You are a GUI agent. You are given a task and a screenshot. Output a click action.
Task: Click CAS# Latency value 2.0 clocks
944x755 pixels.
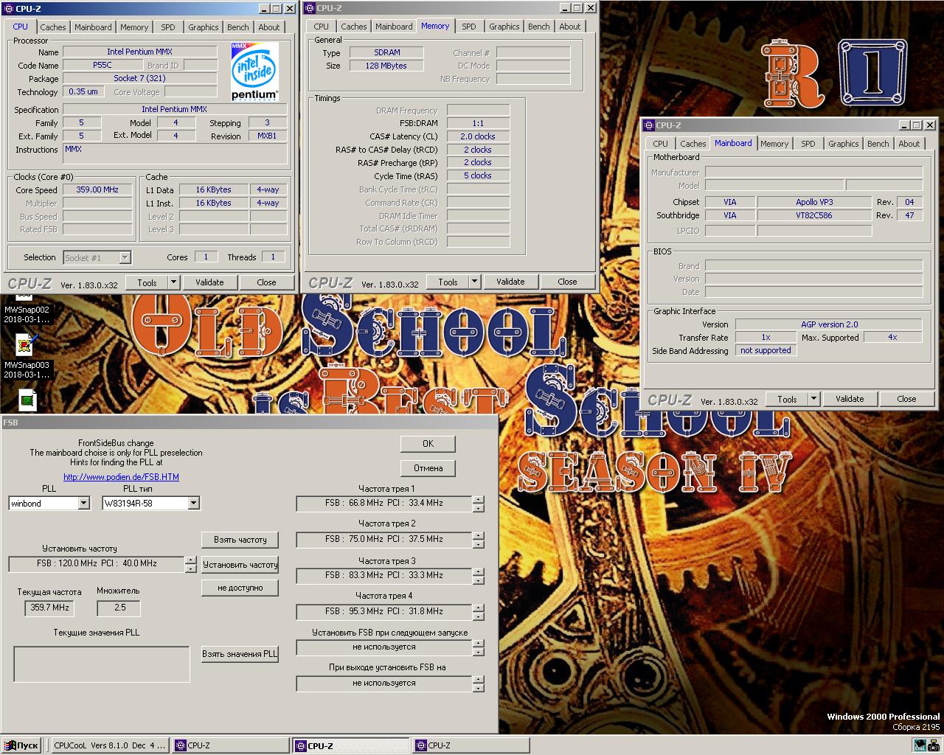(x=478, y=137)
